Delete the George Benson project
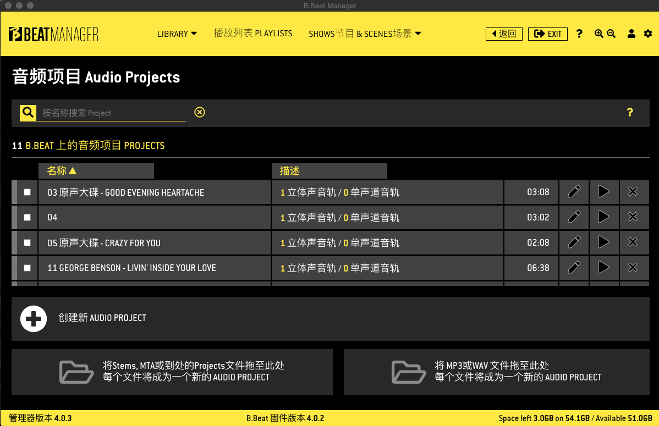 (633, 268)
